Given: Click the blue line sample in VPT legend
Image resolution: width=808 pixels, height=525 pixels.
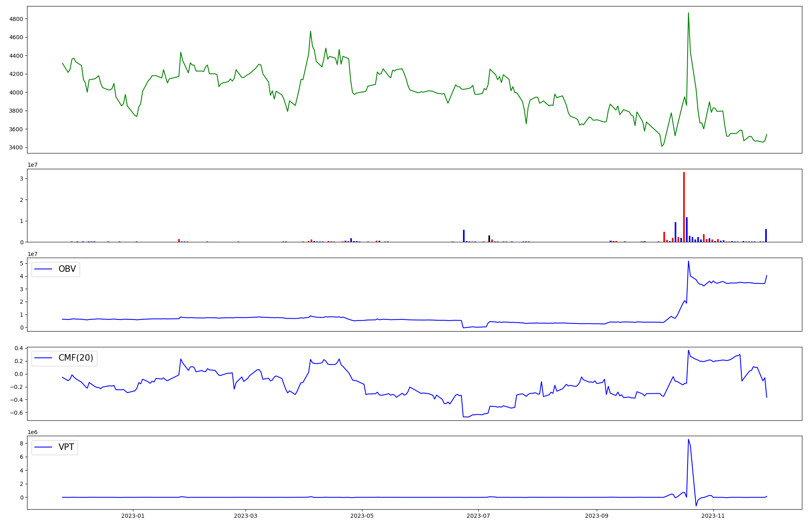Looking at the screenshot, I should [44, 447].
